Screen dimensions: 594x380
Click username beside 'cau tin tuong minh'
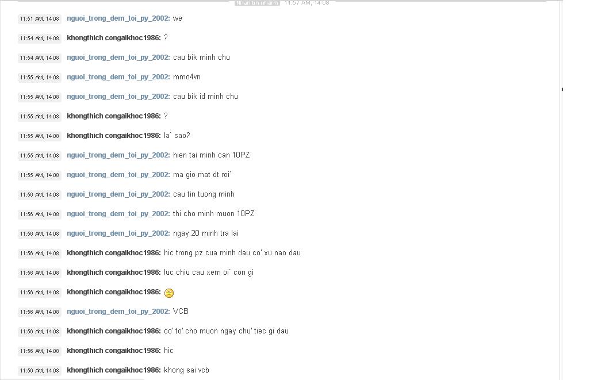click(x=118, y=194)
